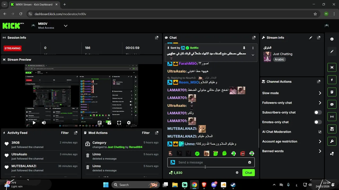
Task: Click the pencil edit icon in right sidebar
Action: [332, 51]
